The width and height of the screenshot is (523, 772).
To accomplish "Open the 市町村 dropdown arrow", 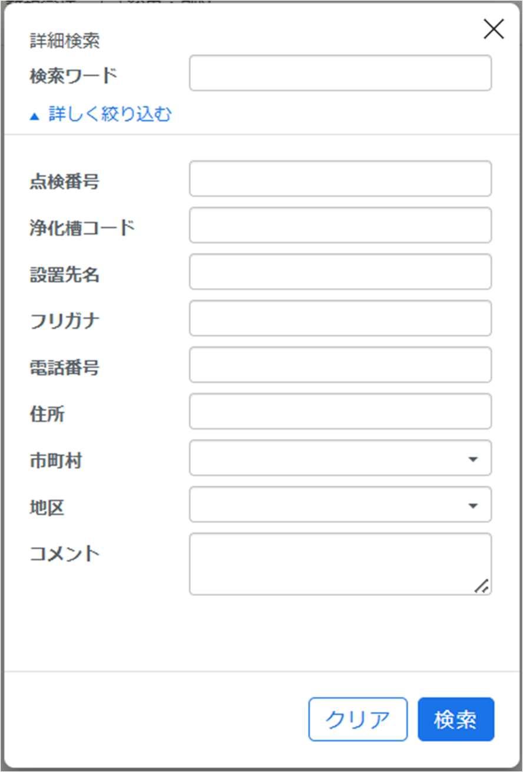I will pos(472,458).
